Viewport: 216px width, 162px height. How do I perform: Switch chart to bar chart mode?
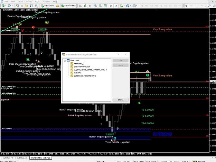point(81,6)
